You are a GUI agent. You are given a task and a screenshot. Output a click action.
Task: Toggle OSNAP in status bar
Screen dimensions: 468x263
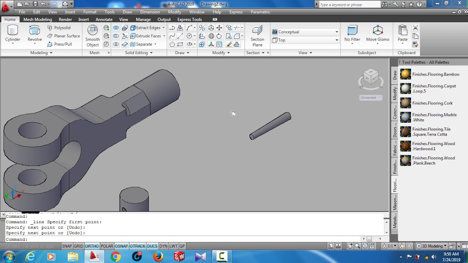coord(121,246)
